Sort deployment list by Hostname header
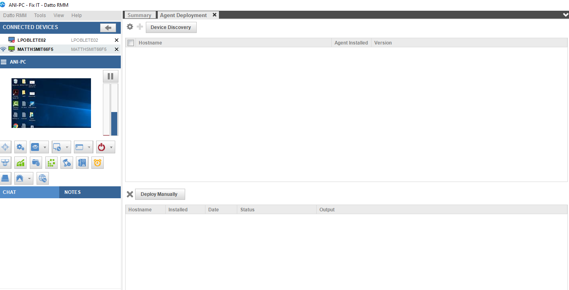Image resolution: width=569 pixels, height=290 pixels. [145, 210]
